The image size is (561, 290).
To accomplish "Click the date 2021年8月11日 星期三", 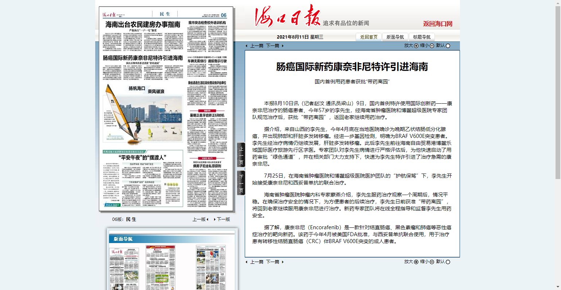I will [300, 37].
